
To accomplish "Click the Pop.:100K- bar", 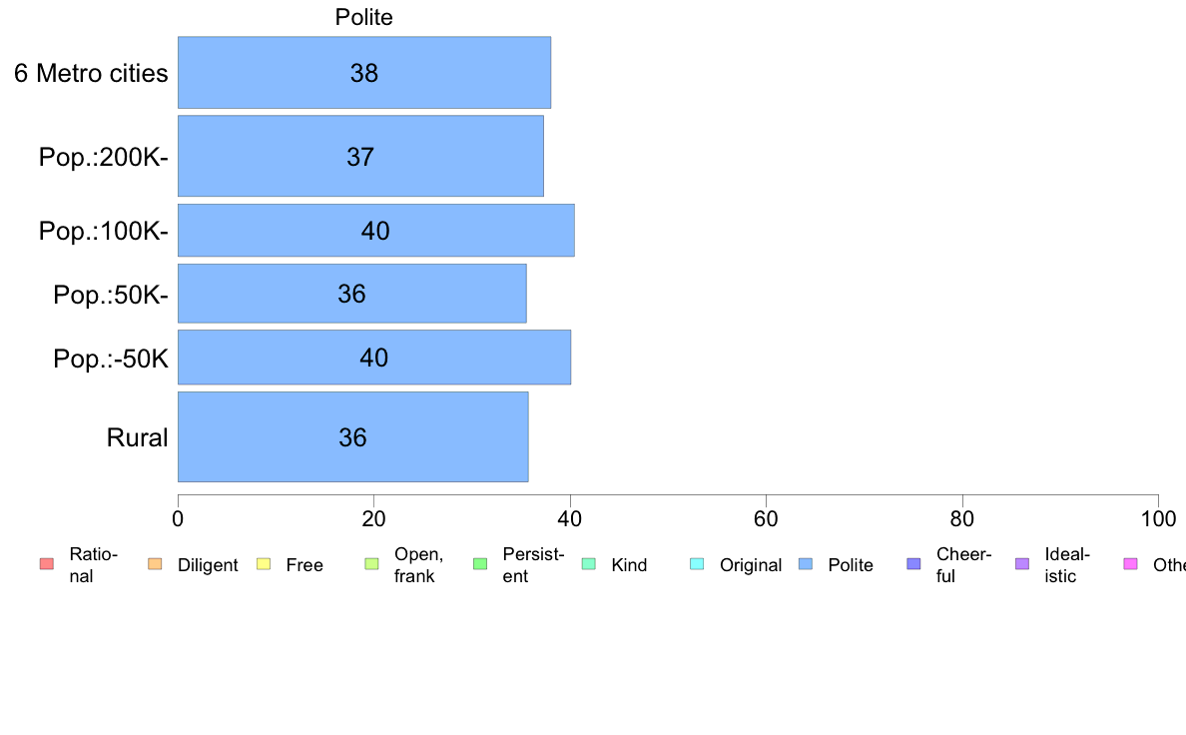I will click(x=376, y=230).
